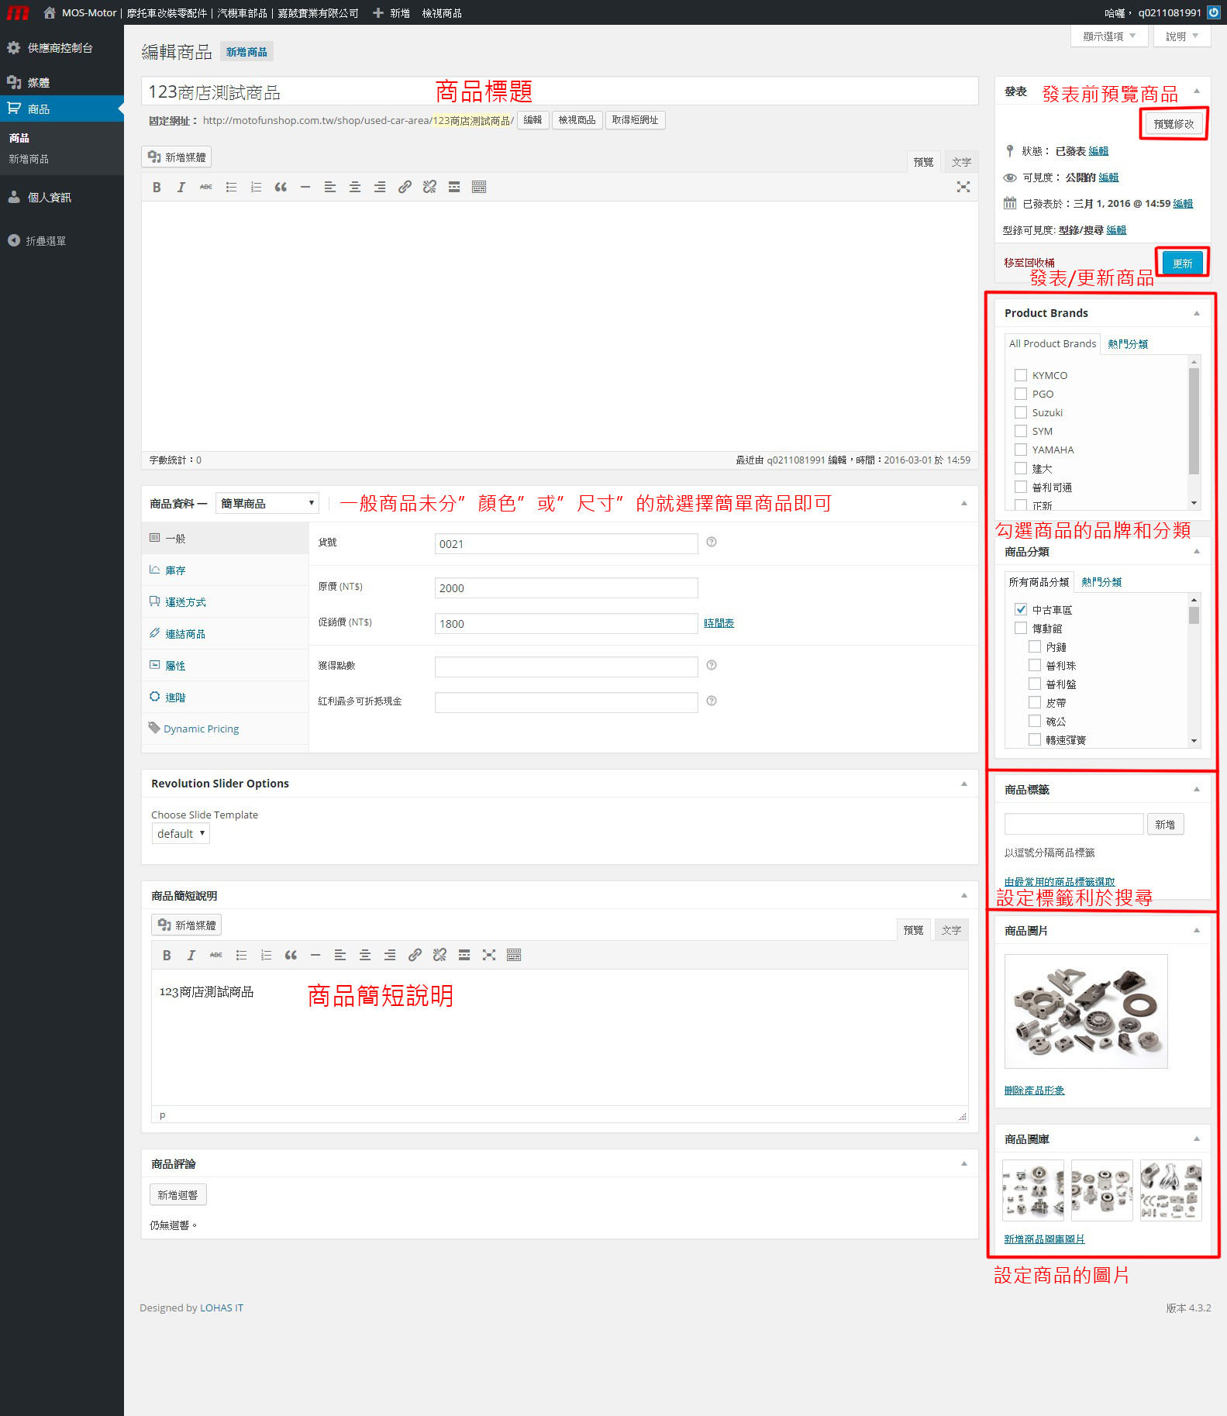Click the insert link icon in main editor

click(x=405, y=187)
